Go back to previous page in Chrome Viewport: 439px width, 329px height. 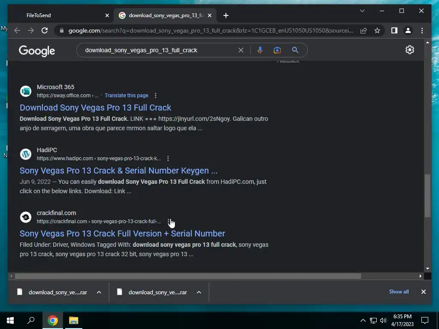point(17,30)
